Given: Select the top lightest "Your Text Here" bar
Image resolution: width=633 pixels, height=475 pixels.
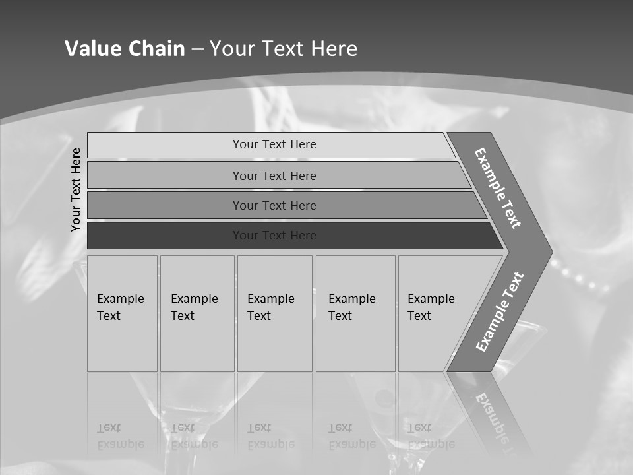Looking at the screenshot, I should click(274, 144).
